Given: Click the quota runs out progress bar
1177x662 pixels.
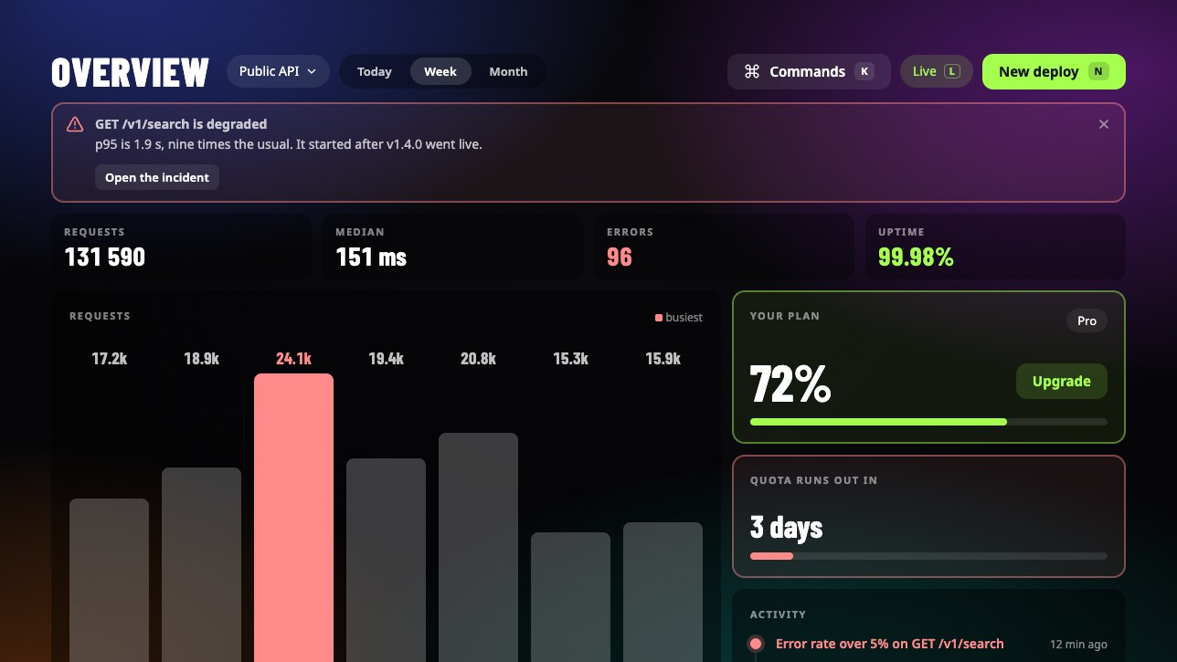Looking at the screenshot, I should [x=928, y=556].
